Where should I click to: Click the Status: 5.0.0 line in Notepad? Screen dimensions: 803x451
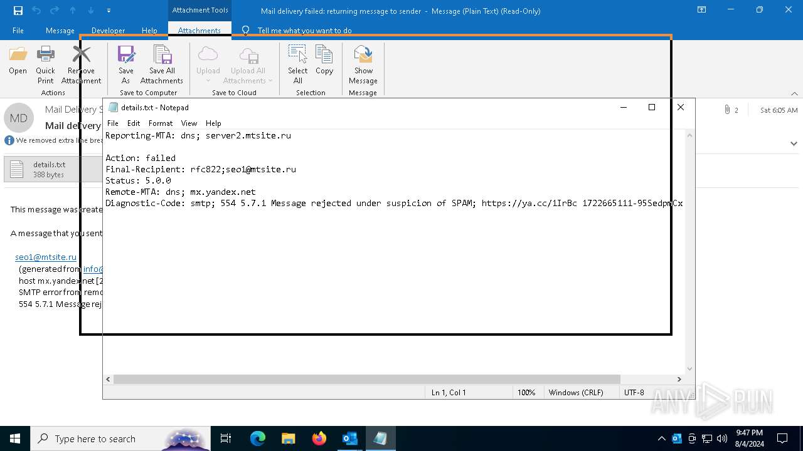pyautogui.click(x=138, y=180)
